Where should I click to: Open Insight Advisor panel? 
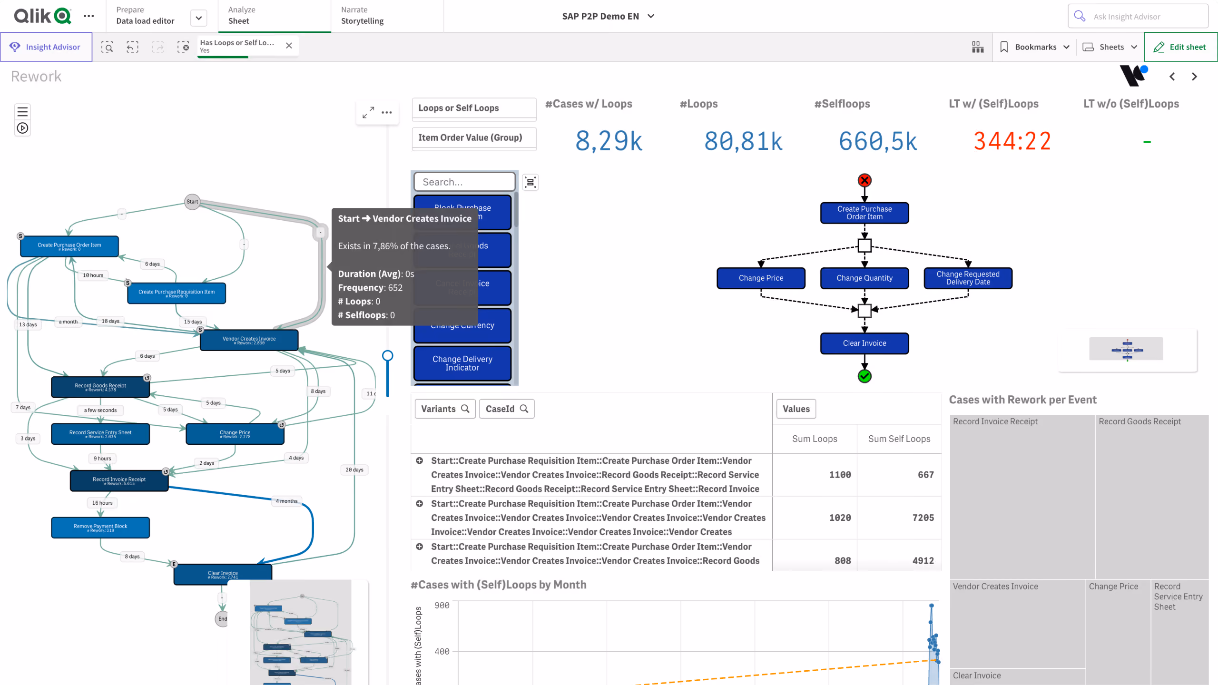[x=46, y=47]
